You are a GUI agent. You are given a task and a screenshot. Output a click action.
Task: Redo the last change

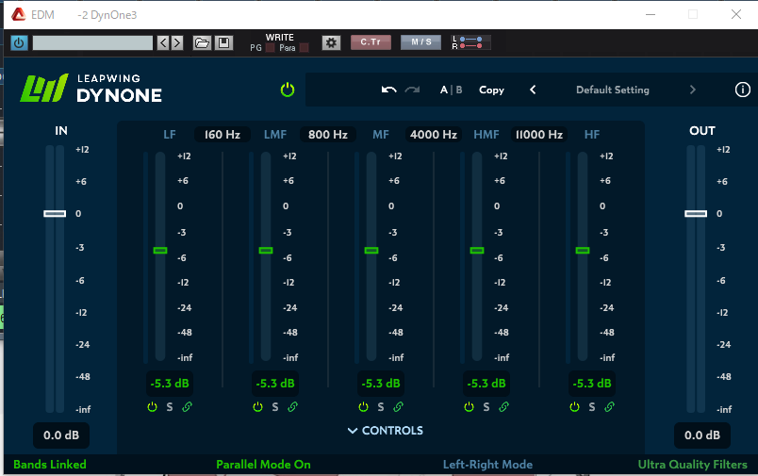(412, 90)
